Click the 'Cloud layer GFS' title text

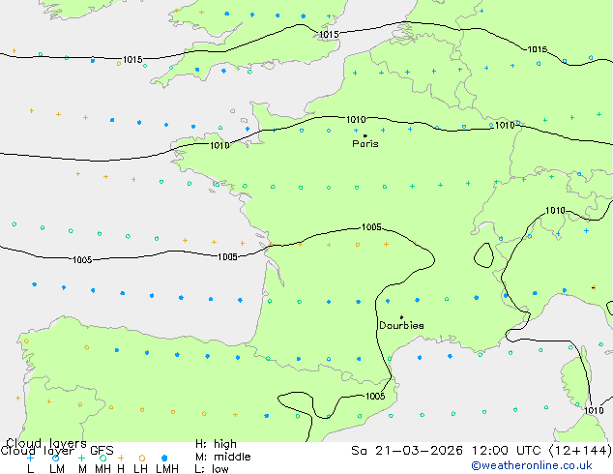click(57, 451)
